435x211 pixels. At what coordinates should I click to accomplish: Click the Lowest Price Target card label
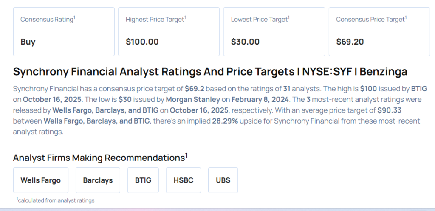[260, 19]
